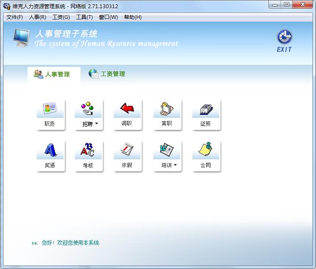Click the welcome message '您好！欢迎您使用本系统'
Screen dimensions: 316x269
[70, 243]
